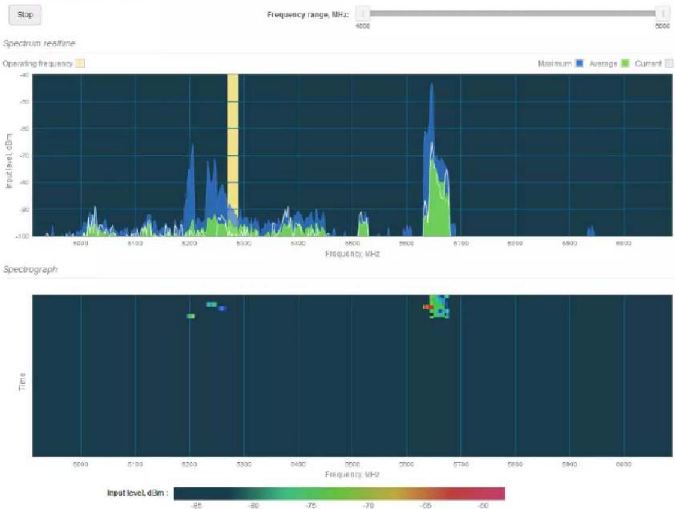
Task: Click the 'Frequency, MHz' label under the spectrum chart
Action: (x=352, y=254)
